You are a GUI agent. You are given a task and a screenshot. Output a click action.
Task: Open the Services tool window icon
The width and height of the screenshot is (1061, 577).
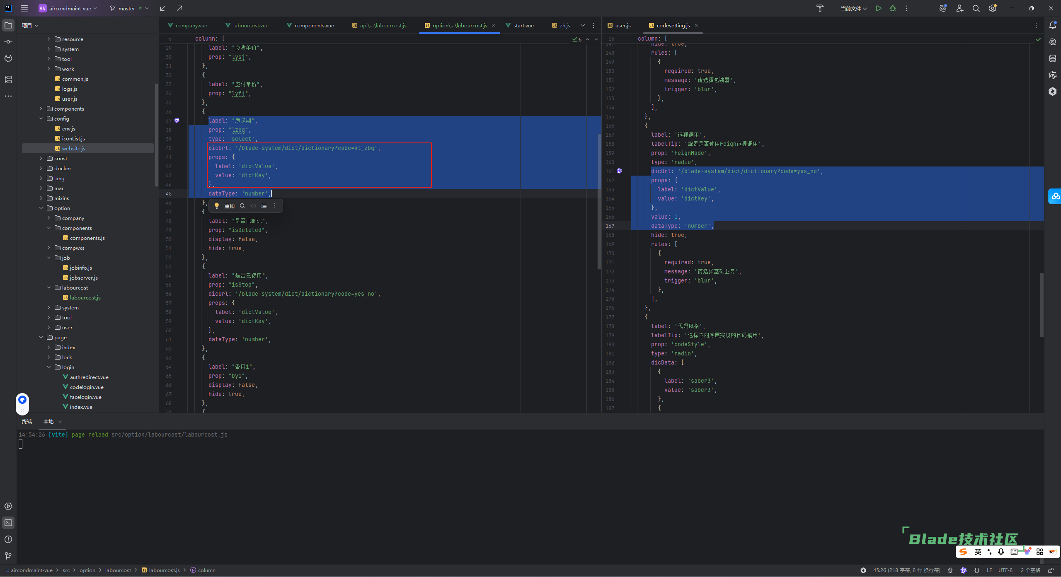pyautogui.click(x=8, y=506)
